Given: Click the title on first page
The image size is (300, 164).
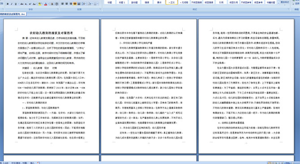Looking at the screenshot, I should tap(51, 33).
